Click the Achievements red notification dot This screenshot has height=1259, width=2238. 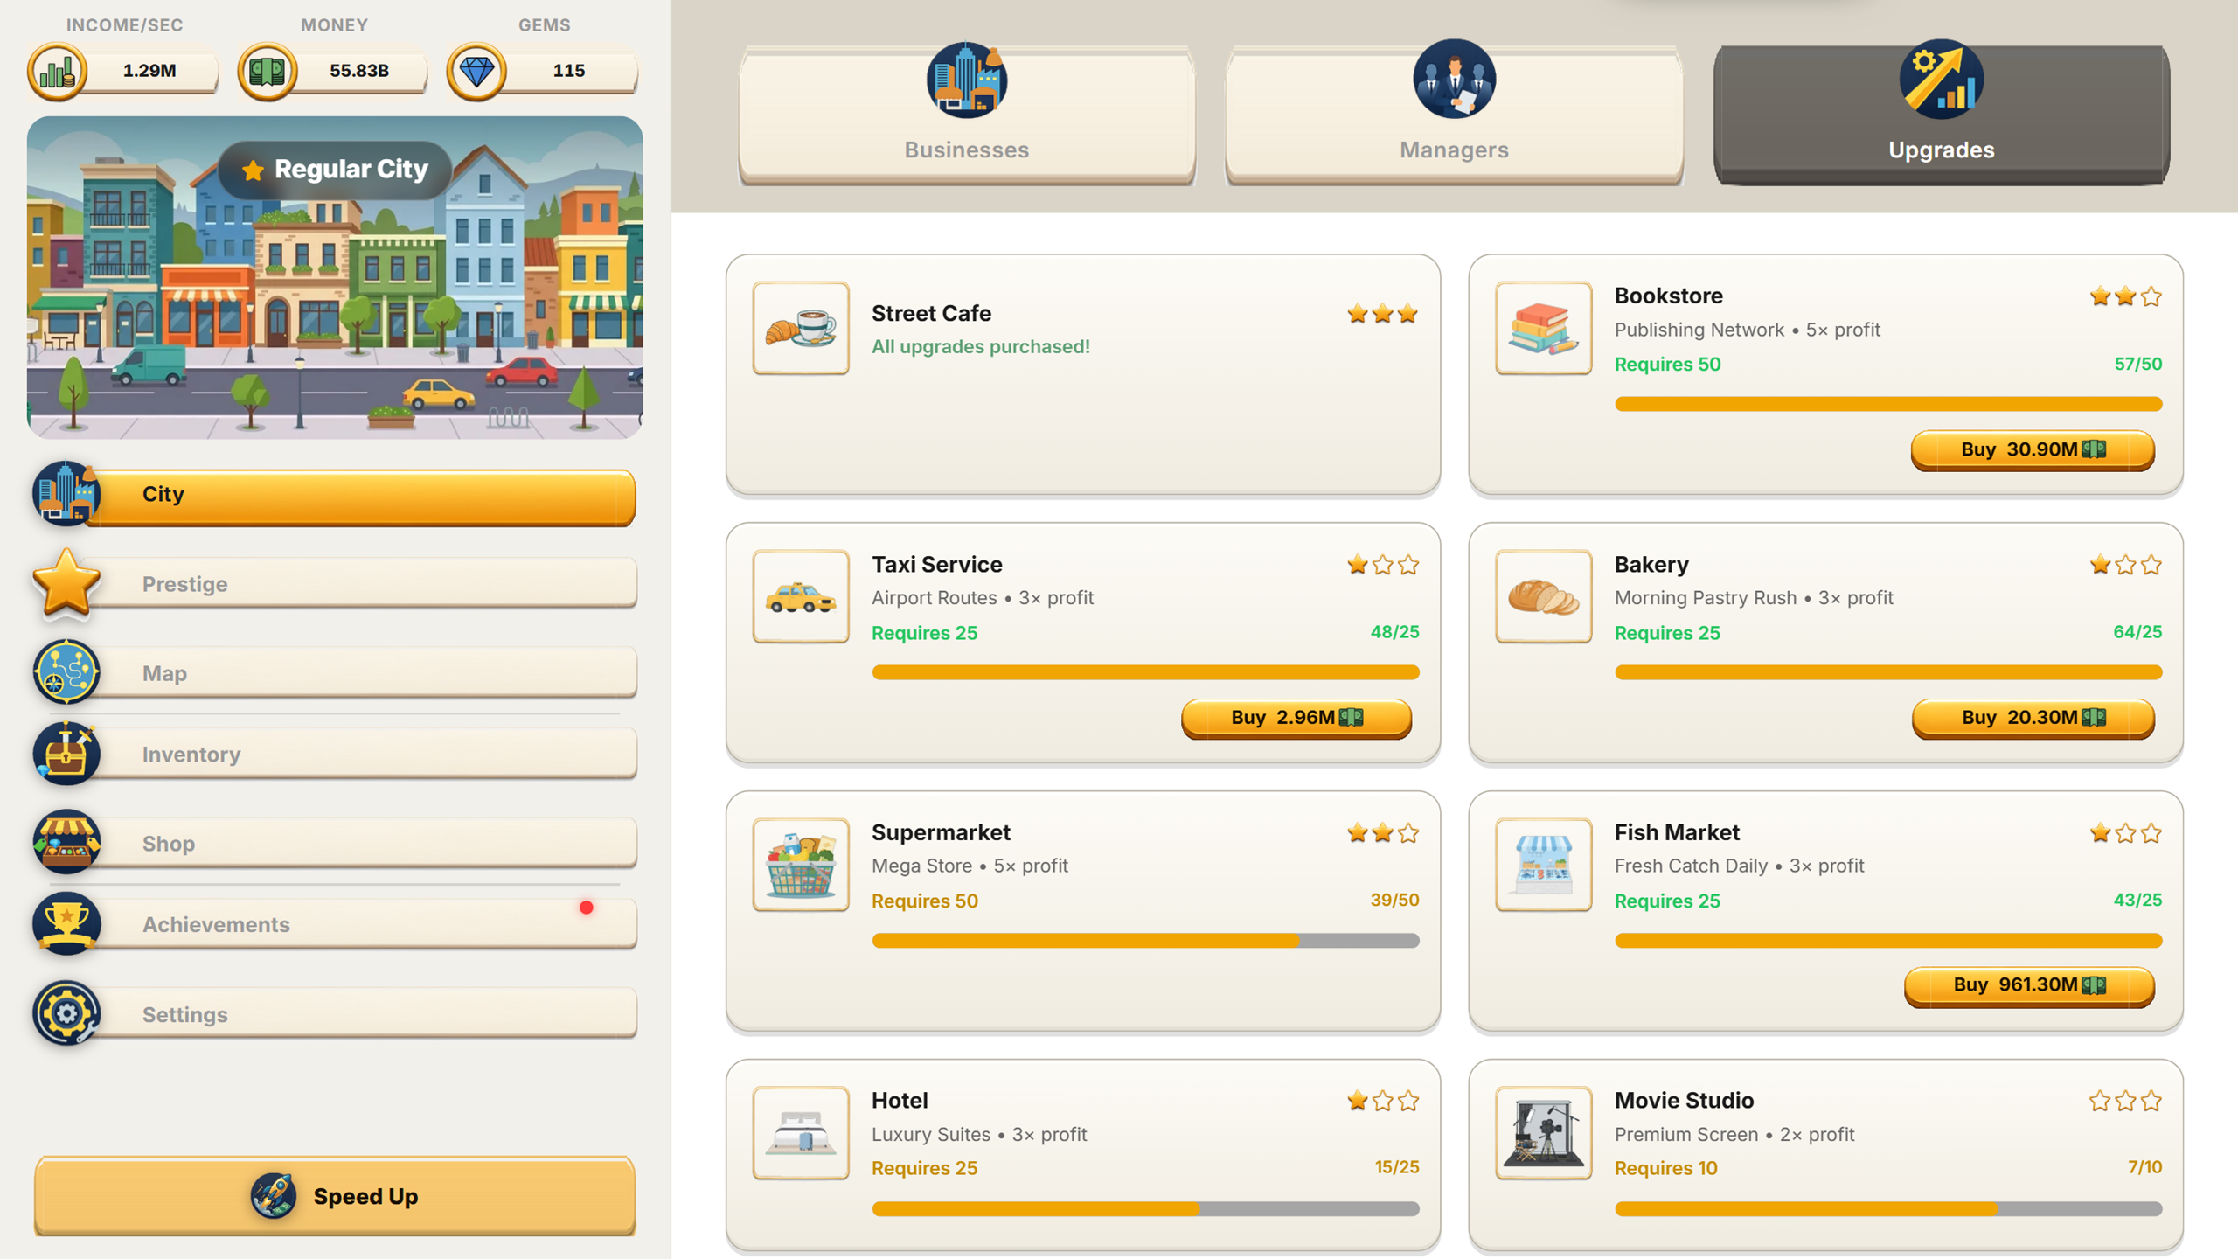(x=587, y=908)
